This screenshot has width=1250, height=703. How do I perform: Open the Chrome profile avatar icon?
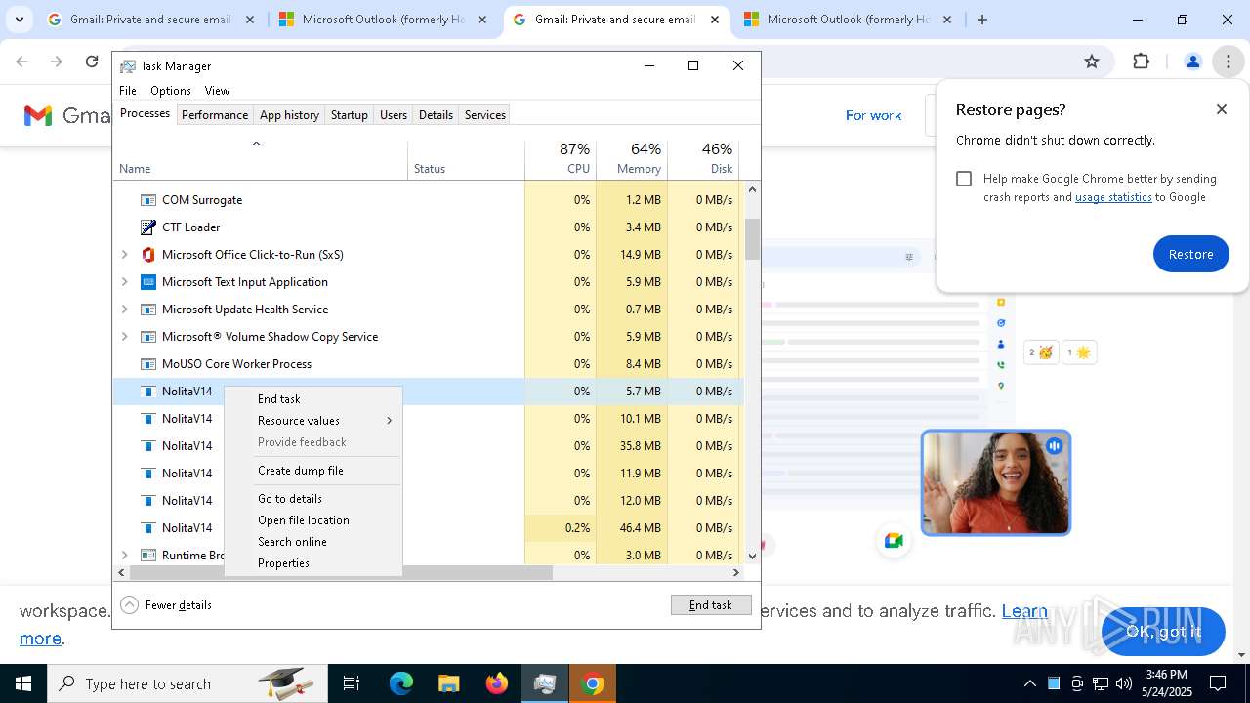[x=1192, y=62]
